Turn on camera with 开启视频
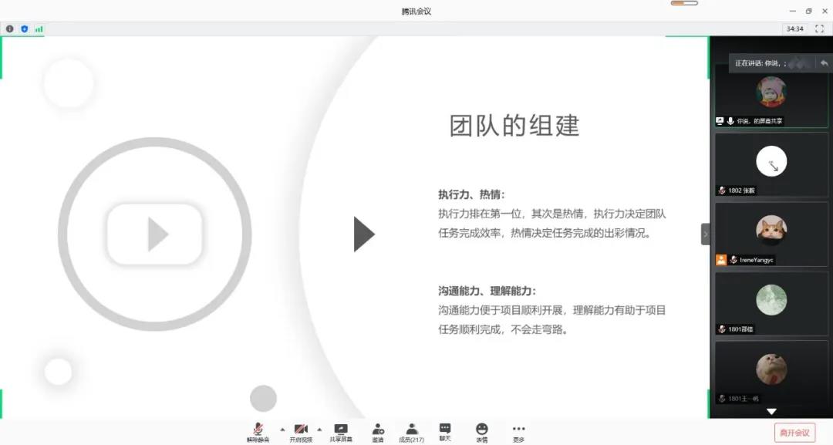This screenshot has width=833, height=445. coord(301,432)
